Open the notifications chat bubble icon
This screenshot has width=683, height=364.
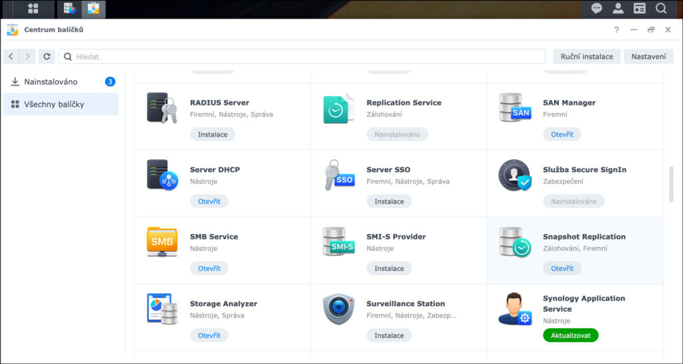597,9
